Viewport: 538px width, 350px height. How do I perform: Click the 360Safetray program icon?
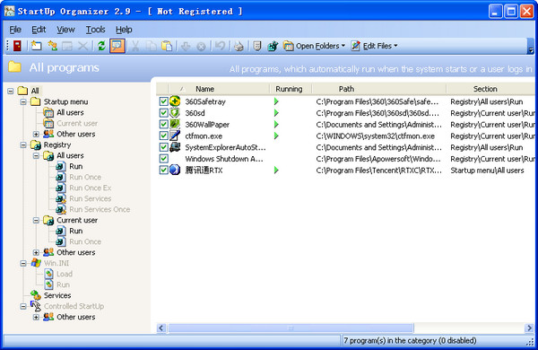[175, 101]
